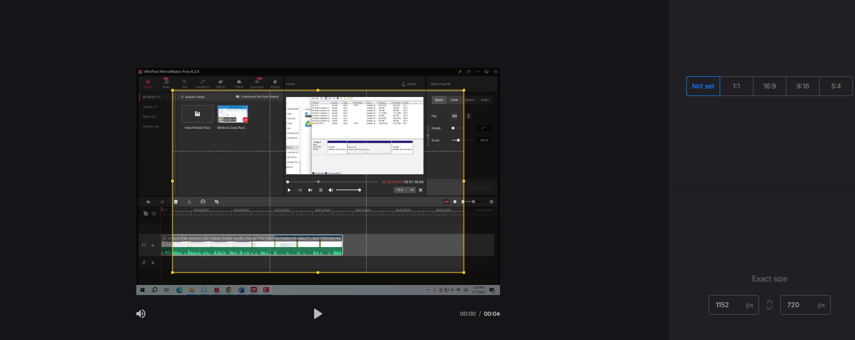Click the width field showing 1152
Screen dimensions: 855x340
pyautogui.click(x=733, y=305)
